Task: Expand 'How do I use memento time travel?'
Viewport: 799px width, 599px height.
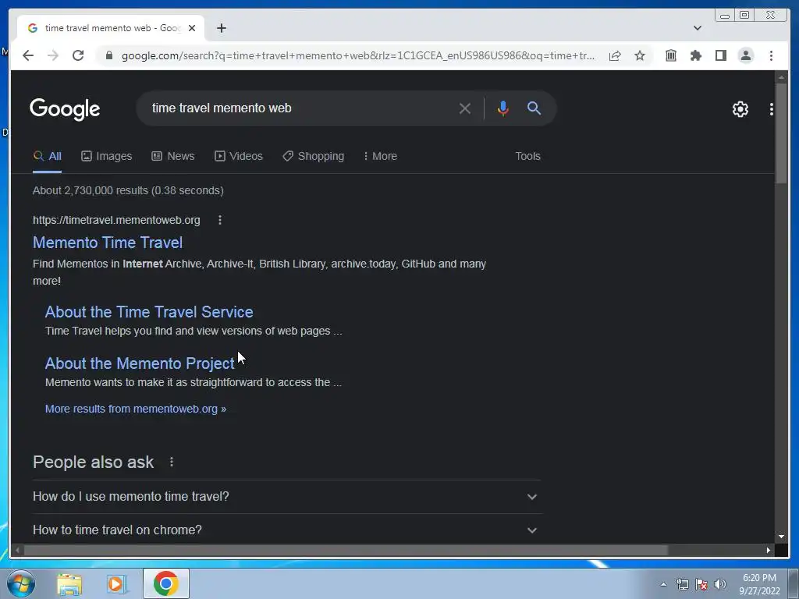Action: [287, 497]
